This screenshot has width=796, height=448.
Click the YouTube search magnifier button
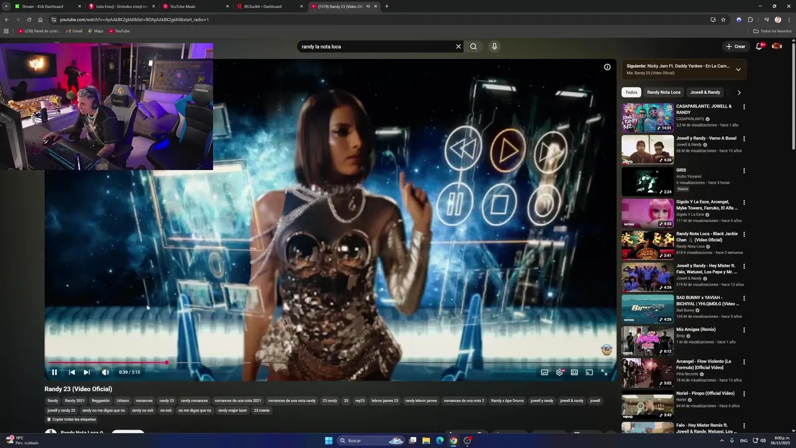point(473,46)
